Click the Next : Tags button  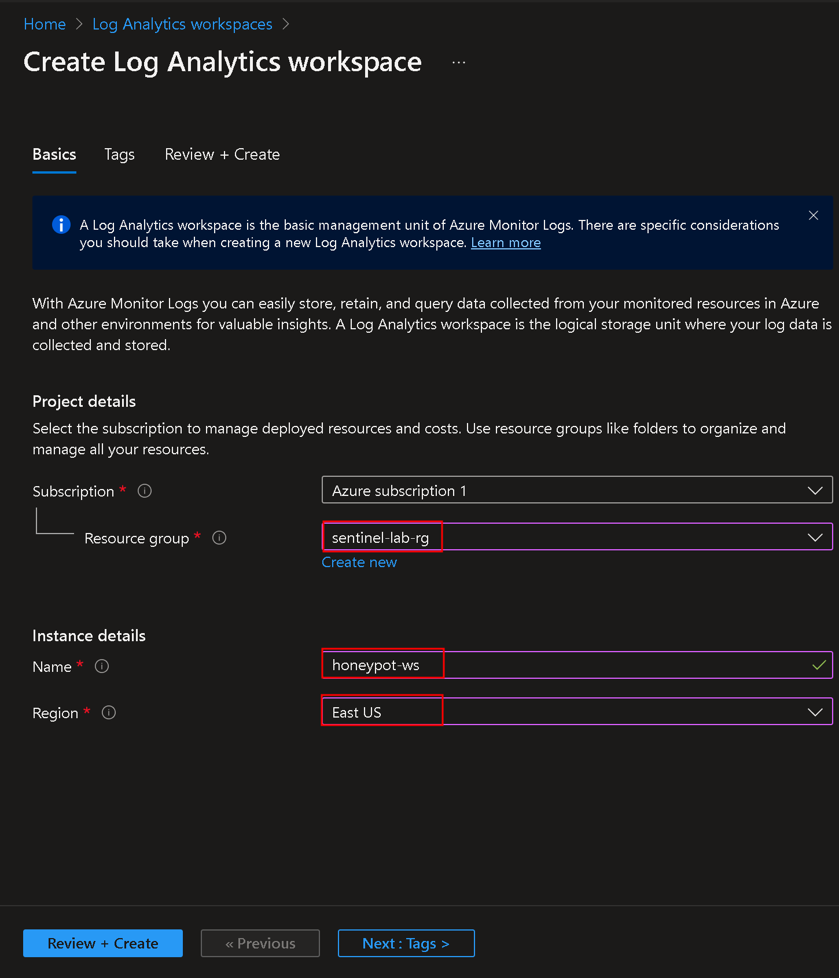(x=406, y=943)
